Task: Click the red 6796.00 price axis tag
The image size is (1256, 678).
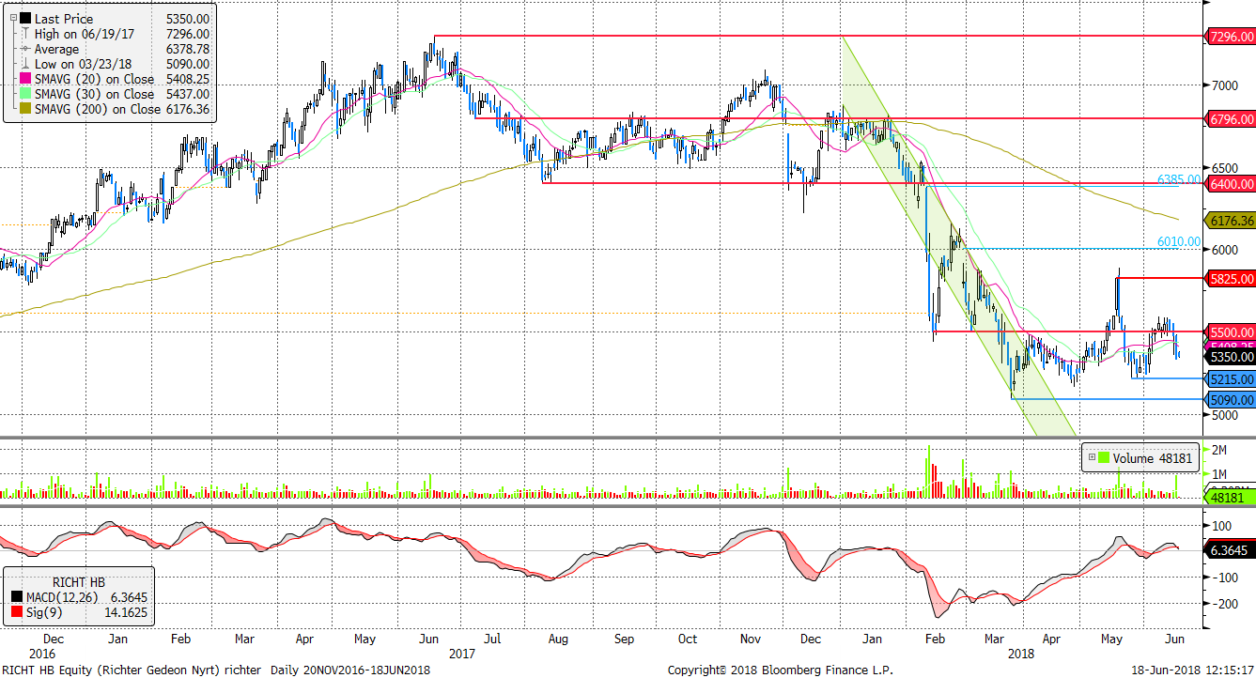Action: 1232,119
